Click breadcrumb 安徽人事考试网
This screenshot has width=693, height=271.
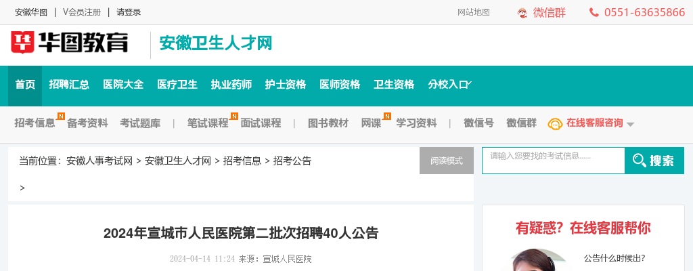click(99, 161)
